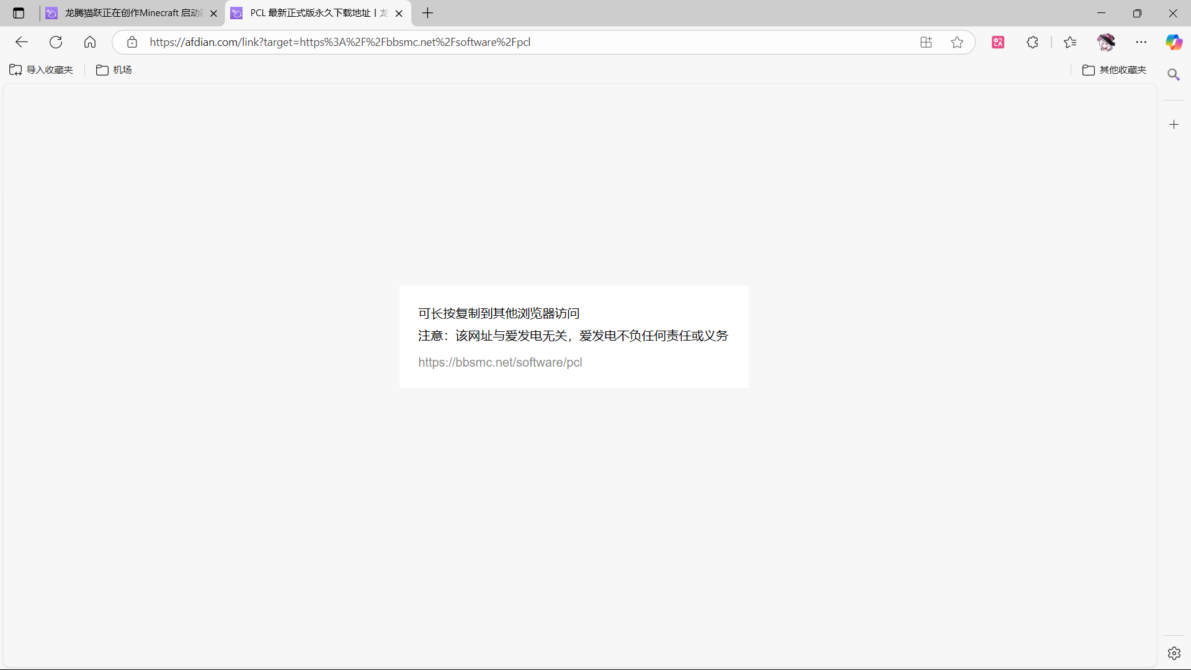Click the URL address bar field
The image size is (1191, 670).
click(527, 42)
